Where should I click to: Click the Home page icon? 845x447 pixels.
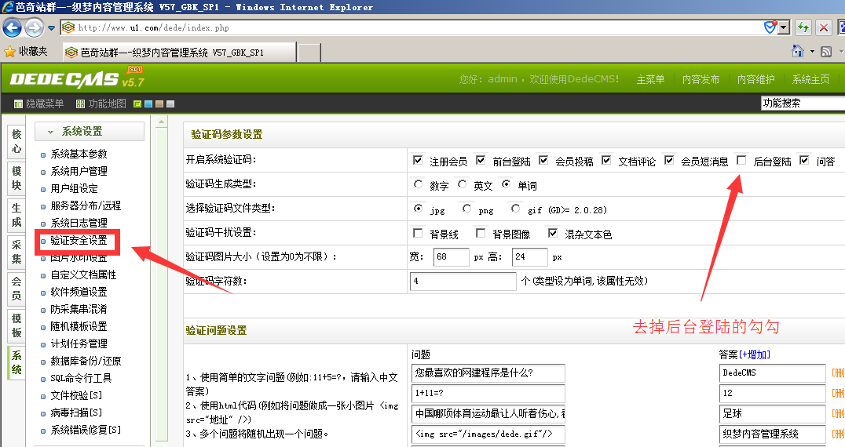click(x=798, y=51)
